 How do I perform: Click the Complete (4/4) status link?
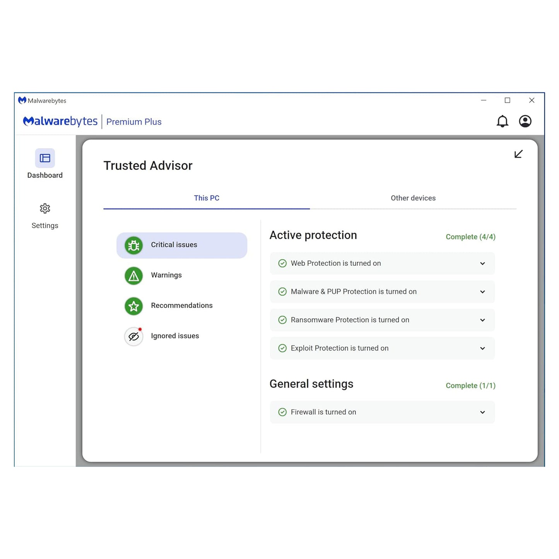[470, 236]
